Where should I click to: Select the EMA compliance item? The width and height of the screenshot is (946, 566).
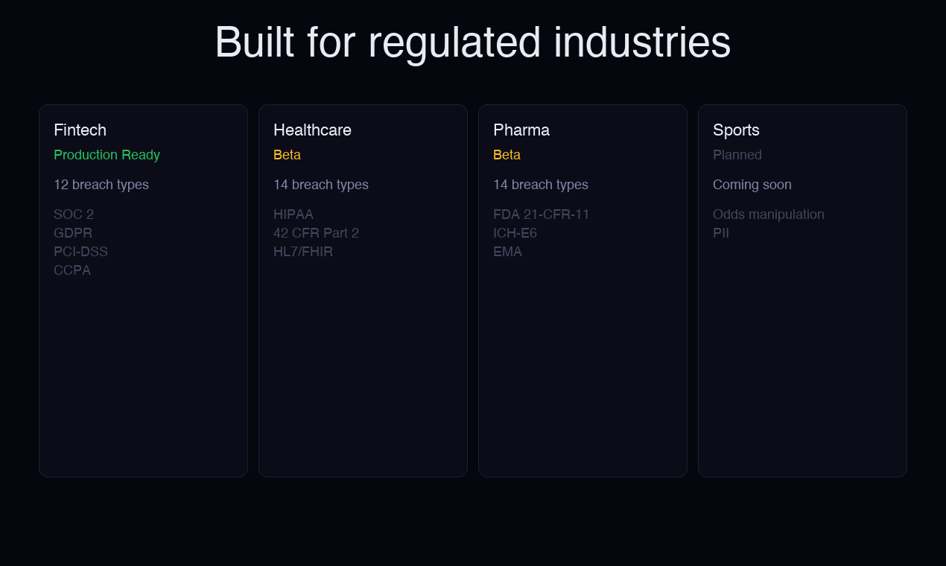click(508, 252)
